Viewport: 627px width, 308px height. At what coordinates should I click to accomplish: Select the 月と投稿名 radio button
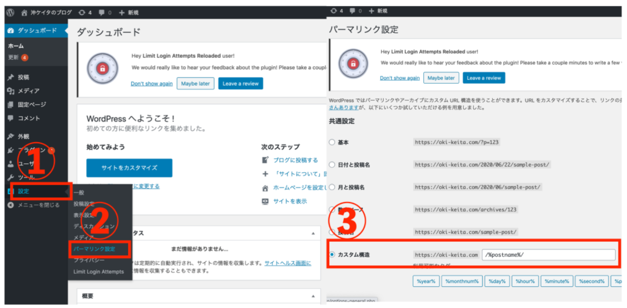pyautogui.click(x=332, y=187)
